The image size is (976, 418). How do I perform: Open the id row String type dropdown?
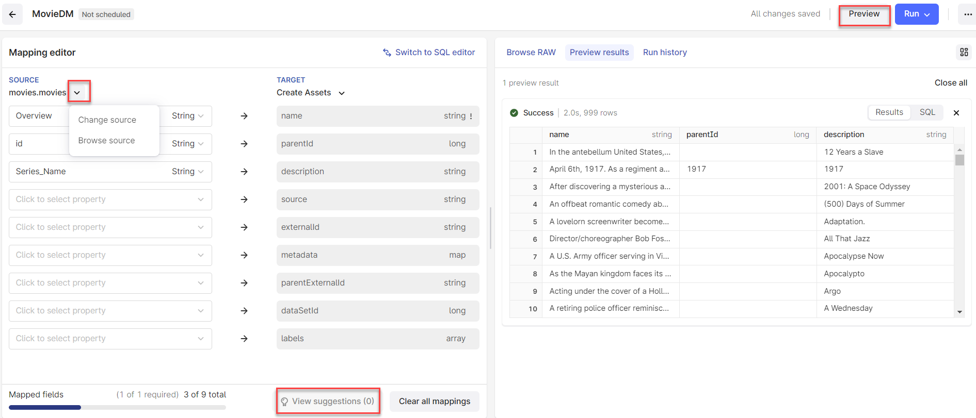pyautogui.click(x=187, y=144)
